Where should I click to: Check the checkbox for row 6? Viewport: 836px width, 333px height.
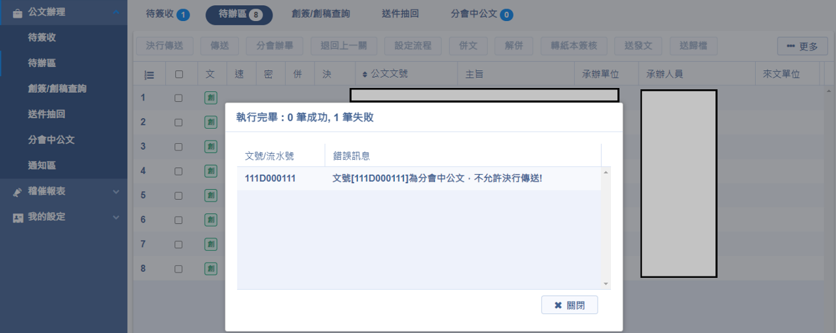click(178, 219)
